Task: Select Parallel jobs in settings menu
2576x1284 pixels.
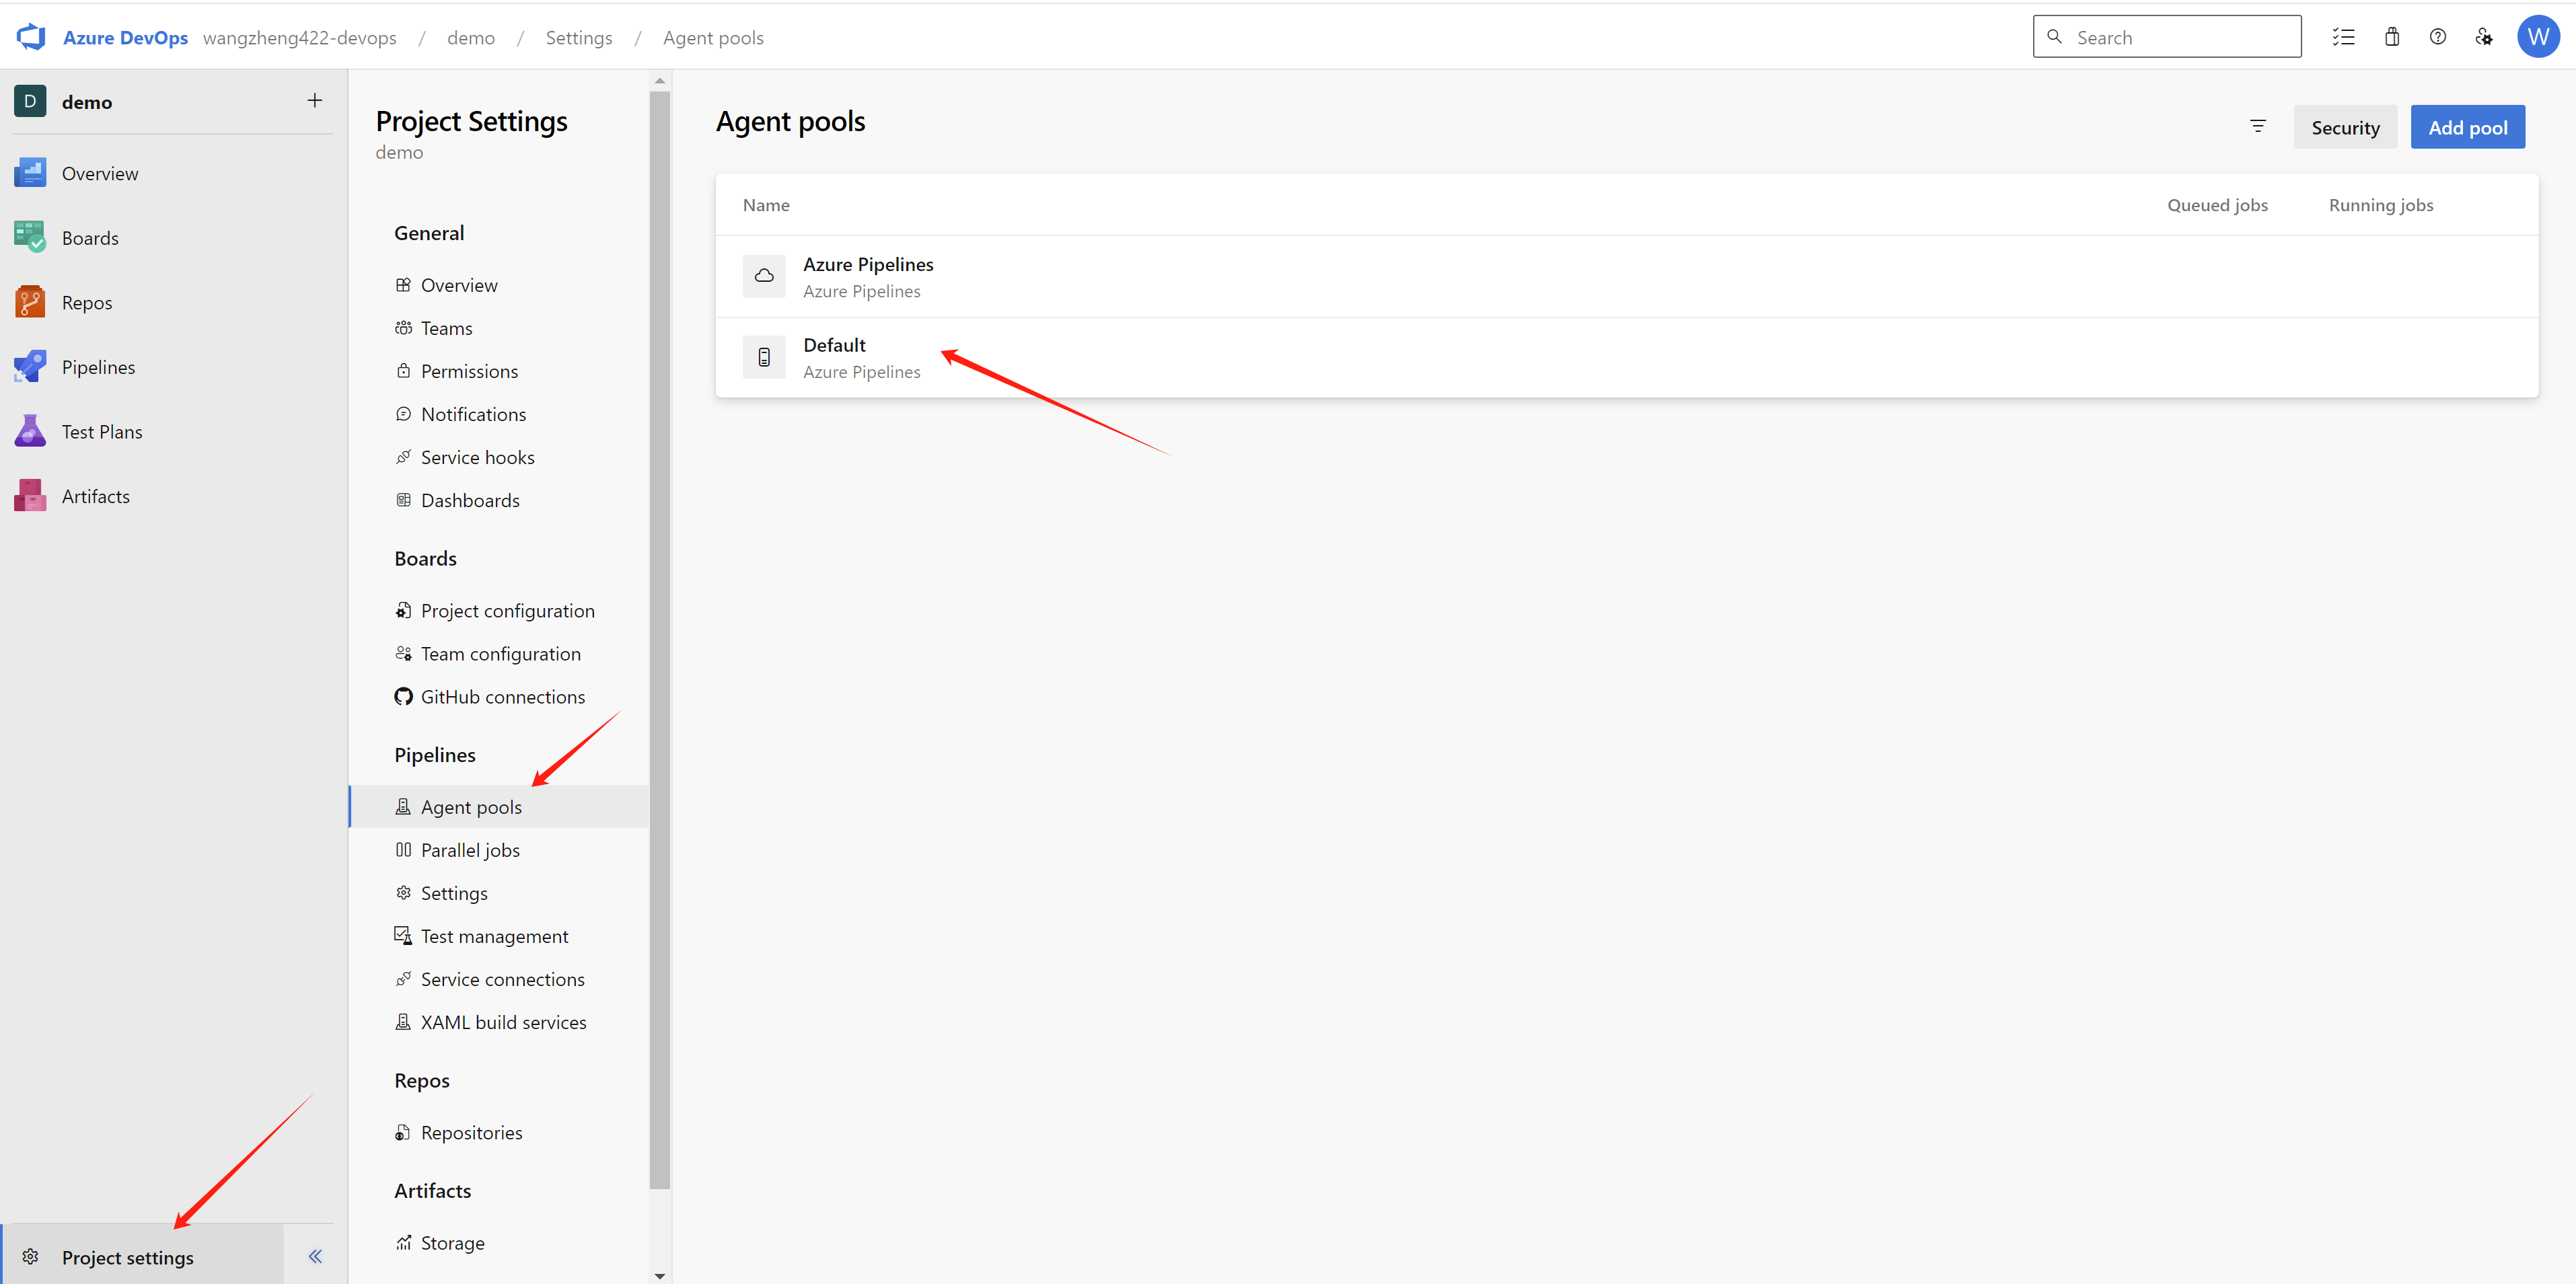Action: 470,850
